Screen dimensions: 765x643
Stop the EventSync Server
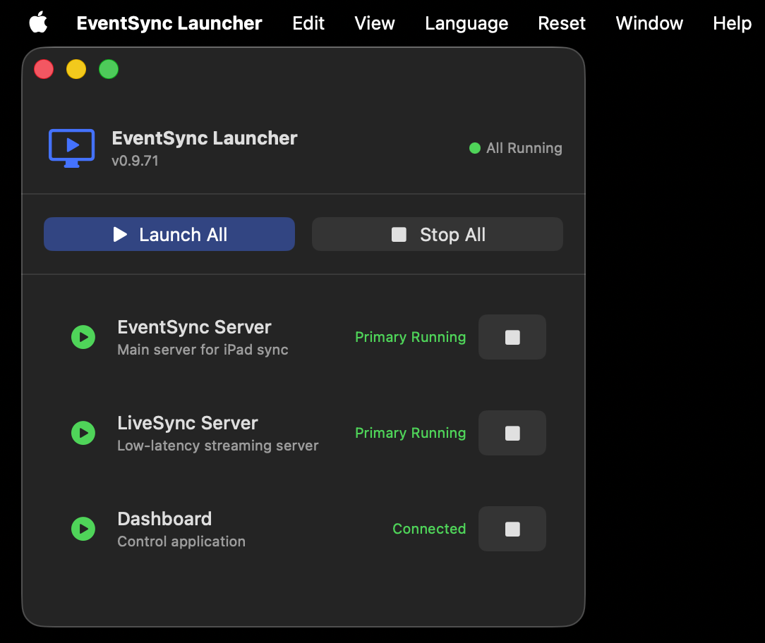512,337
